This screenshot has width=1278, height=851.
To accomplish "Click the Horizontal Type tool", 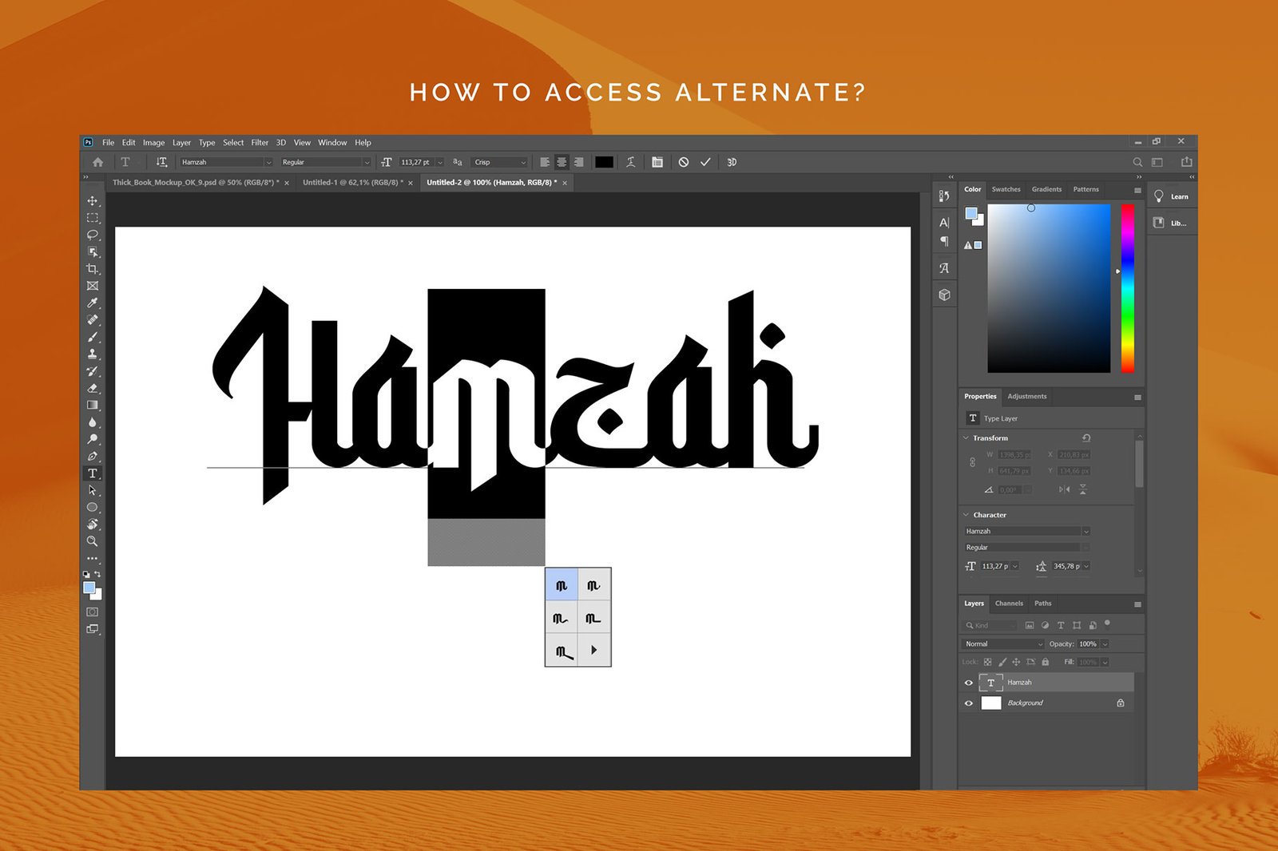I will click(93, 473).
